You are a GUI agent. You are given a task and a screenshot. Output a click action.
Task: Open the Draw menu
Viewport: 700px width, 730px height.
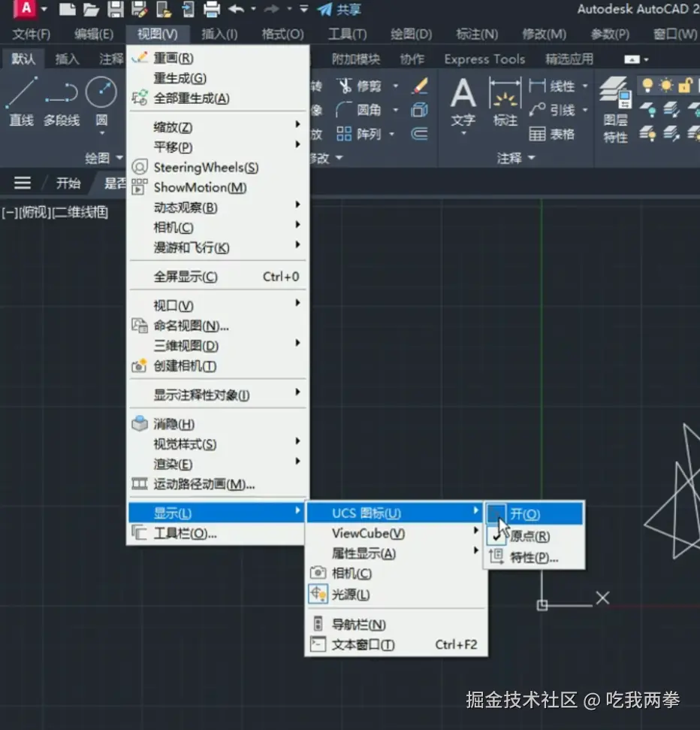tap(411, 34)
